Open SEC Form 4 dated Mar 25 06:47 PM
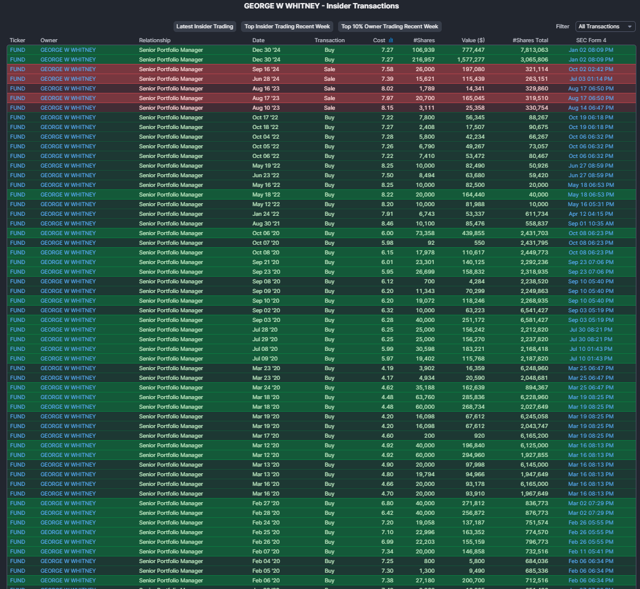The image size is (640, 589). pyautogui.click(x=591, y=368)
